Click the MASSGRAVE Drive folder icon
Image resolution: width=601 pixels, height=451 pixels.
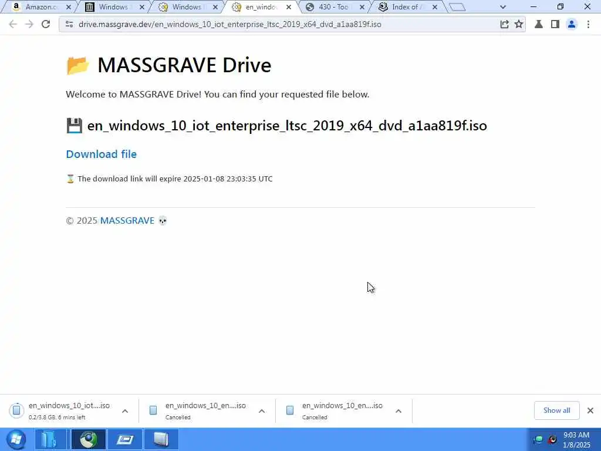coord(78,65)
